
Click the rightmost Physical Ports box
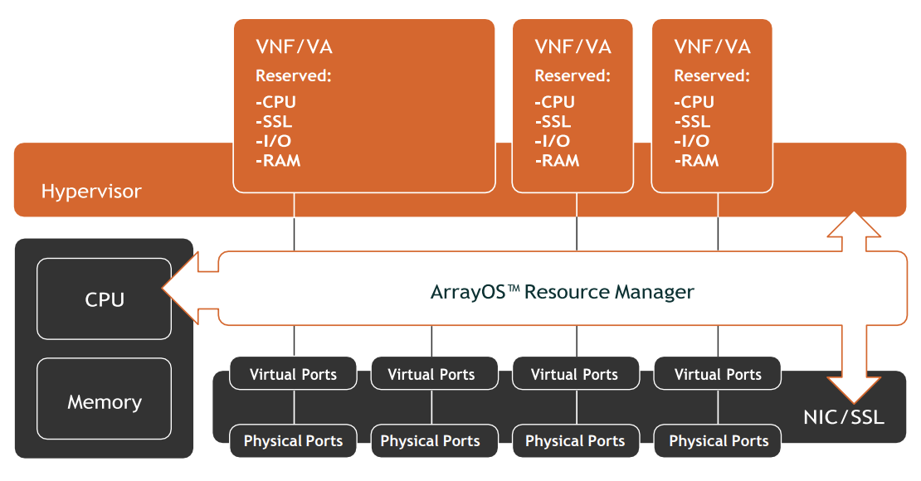719,441
